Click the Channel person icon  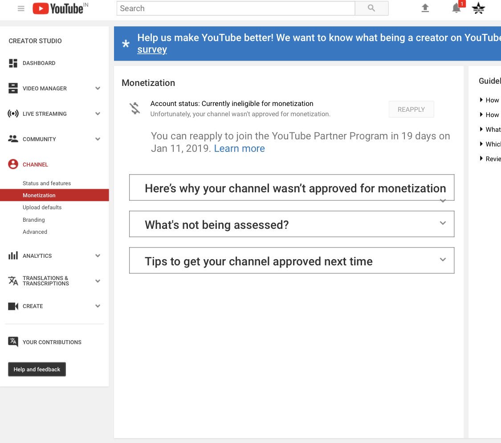13,164
